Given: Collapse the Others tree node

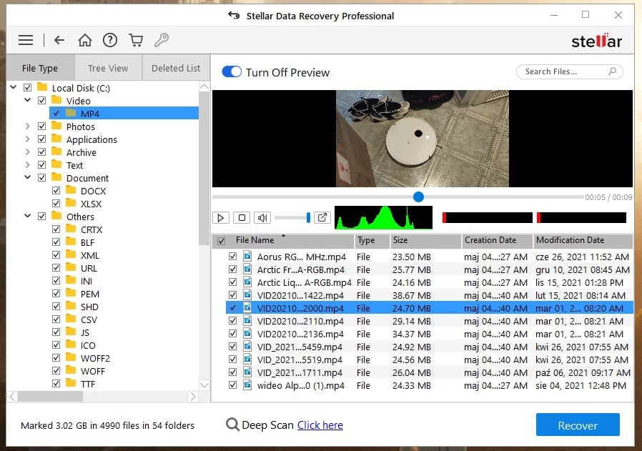Looking at the screenshot, I should pos(27,216).
